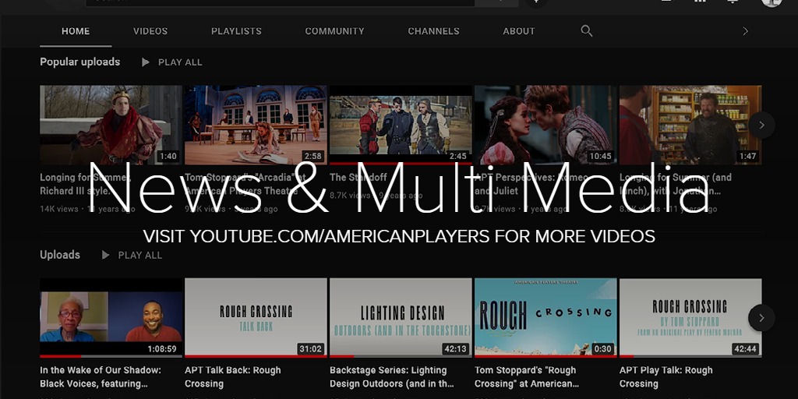Watch The Standoff video thumbnail
The width and height of the screenshot is (798, 399).
point(401,125)
